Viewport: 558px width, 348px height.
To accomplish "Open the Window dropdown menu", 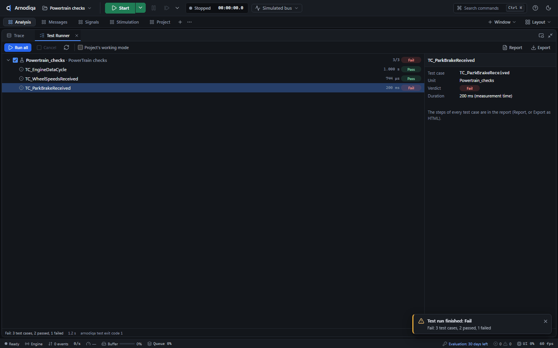I will pos(502,22).
